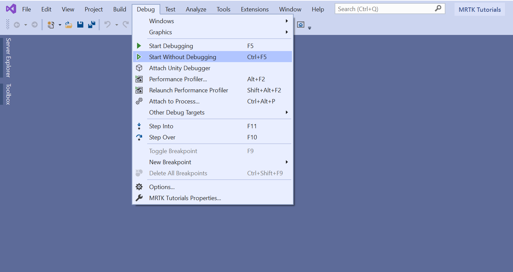Click the Save All icon
This screenshot has height=272, width=513.
click(x=92, y=25)
